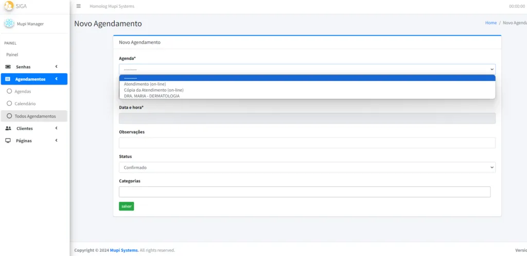
Task: Collapse the Agendamentos submenu chevron
Action: coord(56,79)
